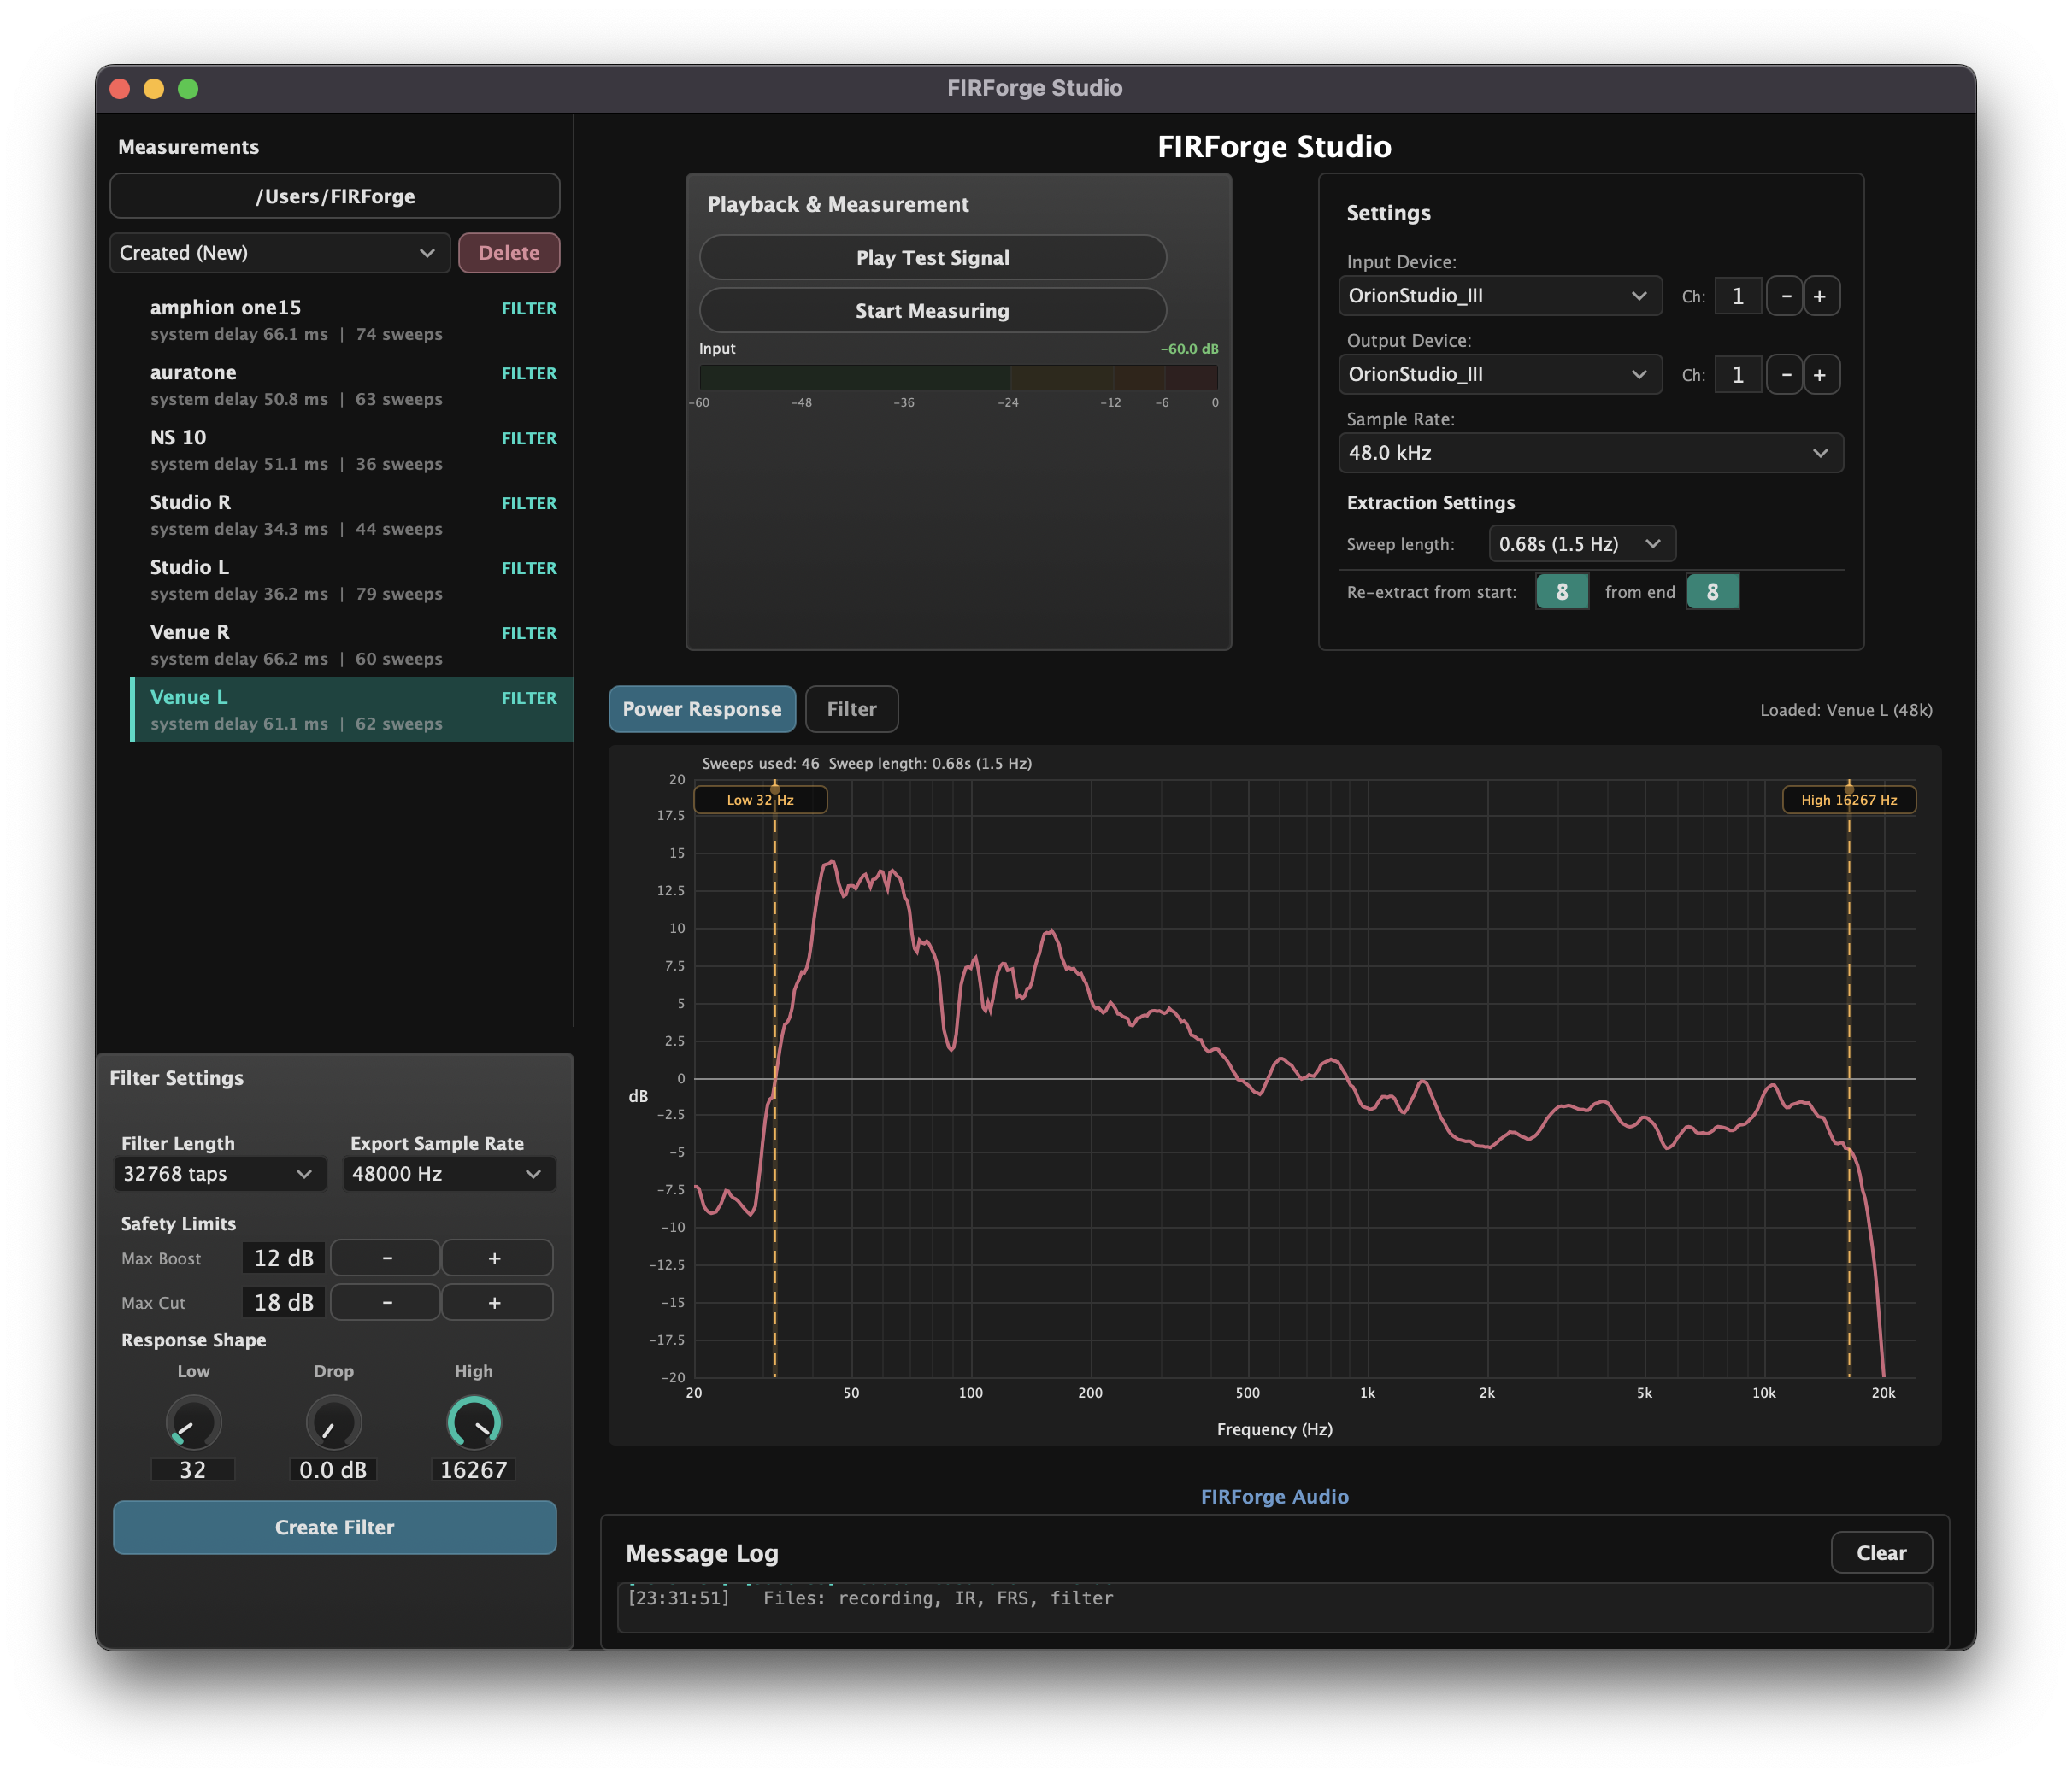The image size is (2072, 1777).
Task: Click the Low 32 Hz graph marker
Action: tap(760, 800)
